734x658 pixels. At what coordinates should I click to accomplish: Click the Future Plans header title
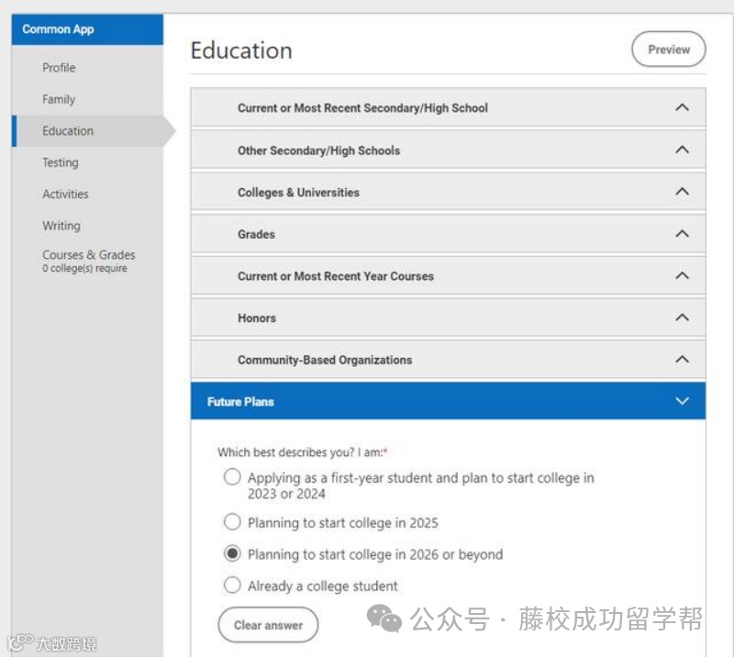240,402
